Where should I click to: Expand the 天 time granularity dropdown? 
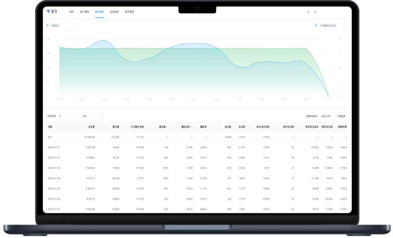click(x=68, y=116)
